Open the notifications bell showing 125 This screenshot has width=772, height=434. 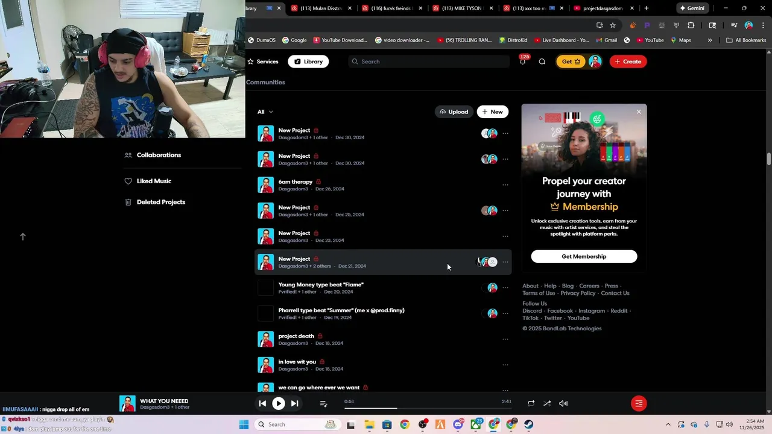tap(522, 61)
